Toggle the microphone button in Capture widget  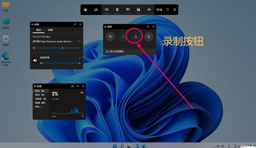tap(149, 36)
